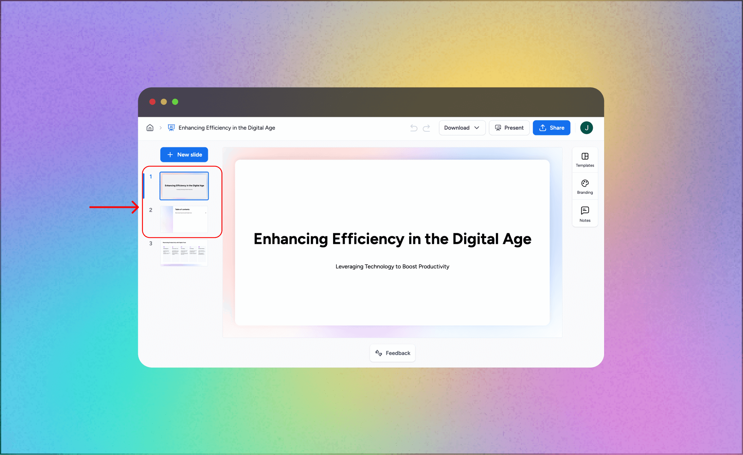
Task: Send Feedback about the editor
Action: pyautogui.click(x=392, y=353)
